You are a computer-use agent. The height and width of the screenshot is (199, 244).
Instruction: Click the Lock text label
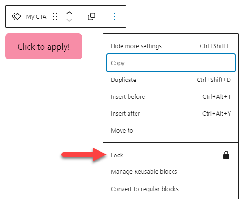point(117,155)
